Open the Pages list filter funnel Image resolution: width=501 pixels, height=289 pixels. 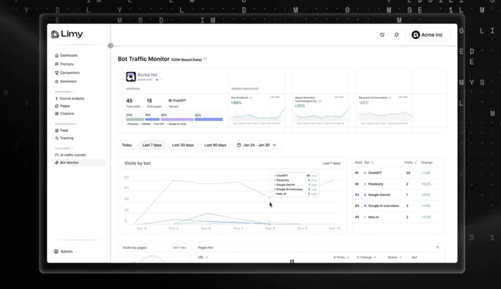(438, 247)
